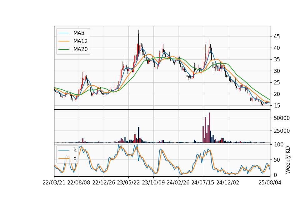This screenshot has width=300, height=215.
Task: Click the tall black volume bar in mid-2023
Action: pos(138,135)
